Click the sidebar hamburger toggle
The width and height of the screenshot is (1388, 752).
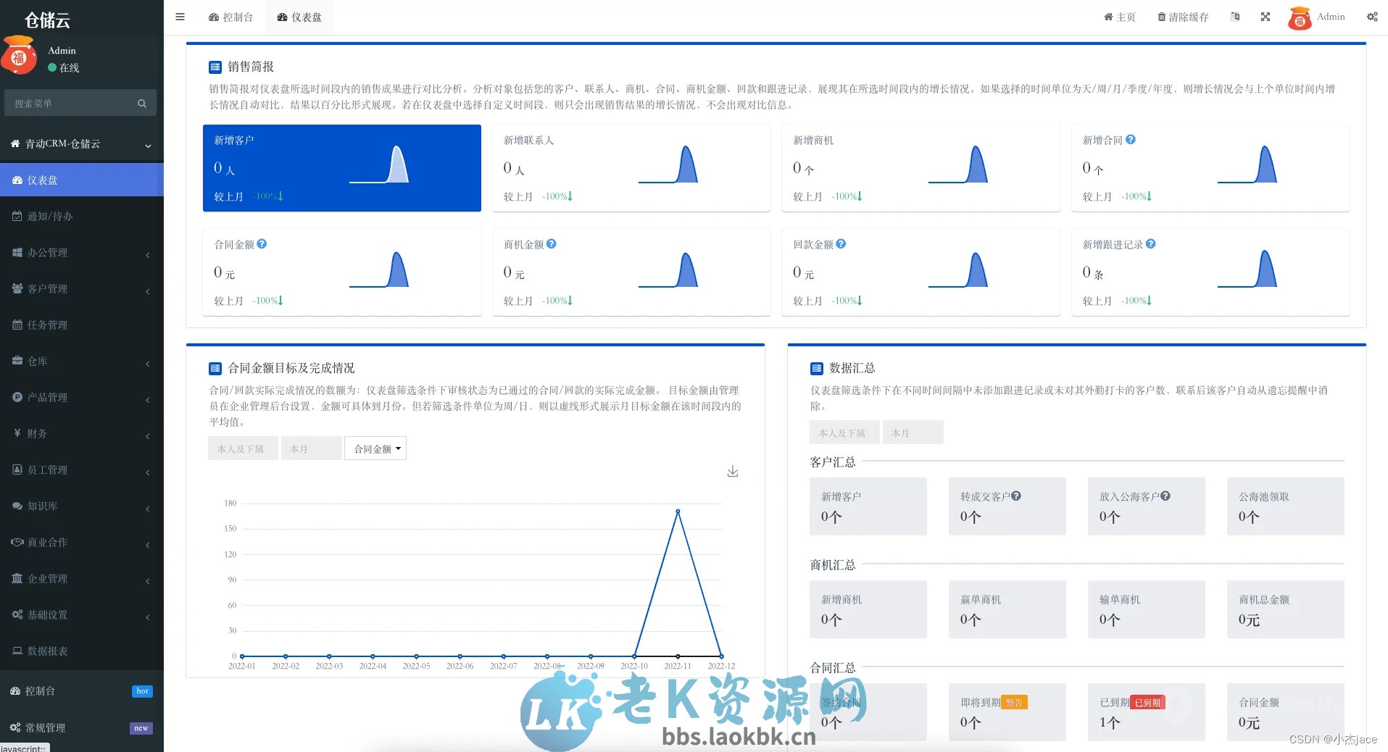pyautogui.click(x=180, y=17)
